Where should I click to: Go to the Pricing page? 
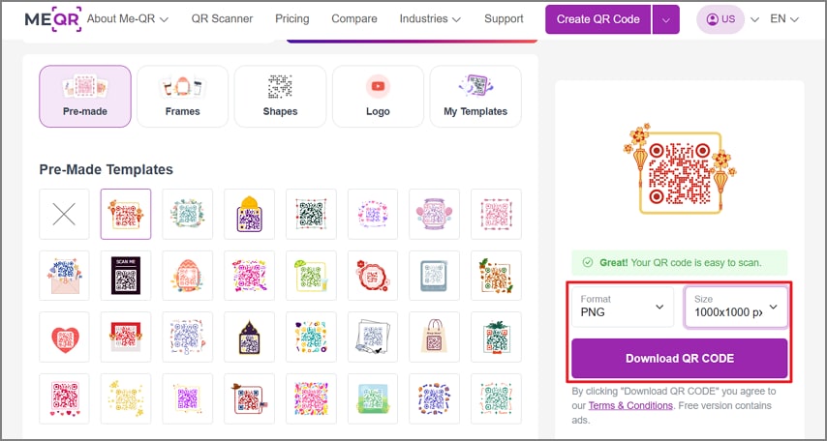(x=292, y=19)
